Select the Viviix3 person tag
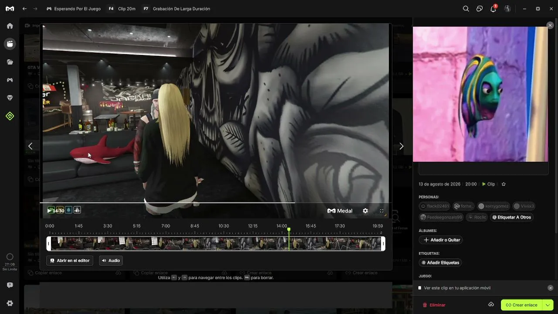The height and width of the screenshot is (314, 558). (x=524, y=206)
